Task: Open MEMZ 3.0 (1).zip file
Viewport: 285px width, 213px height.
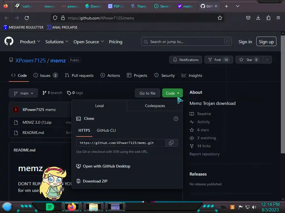Action: tap(37, 122)
